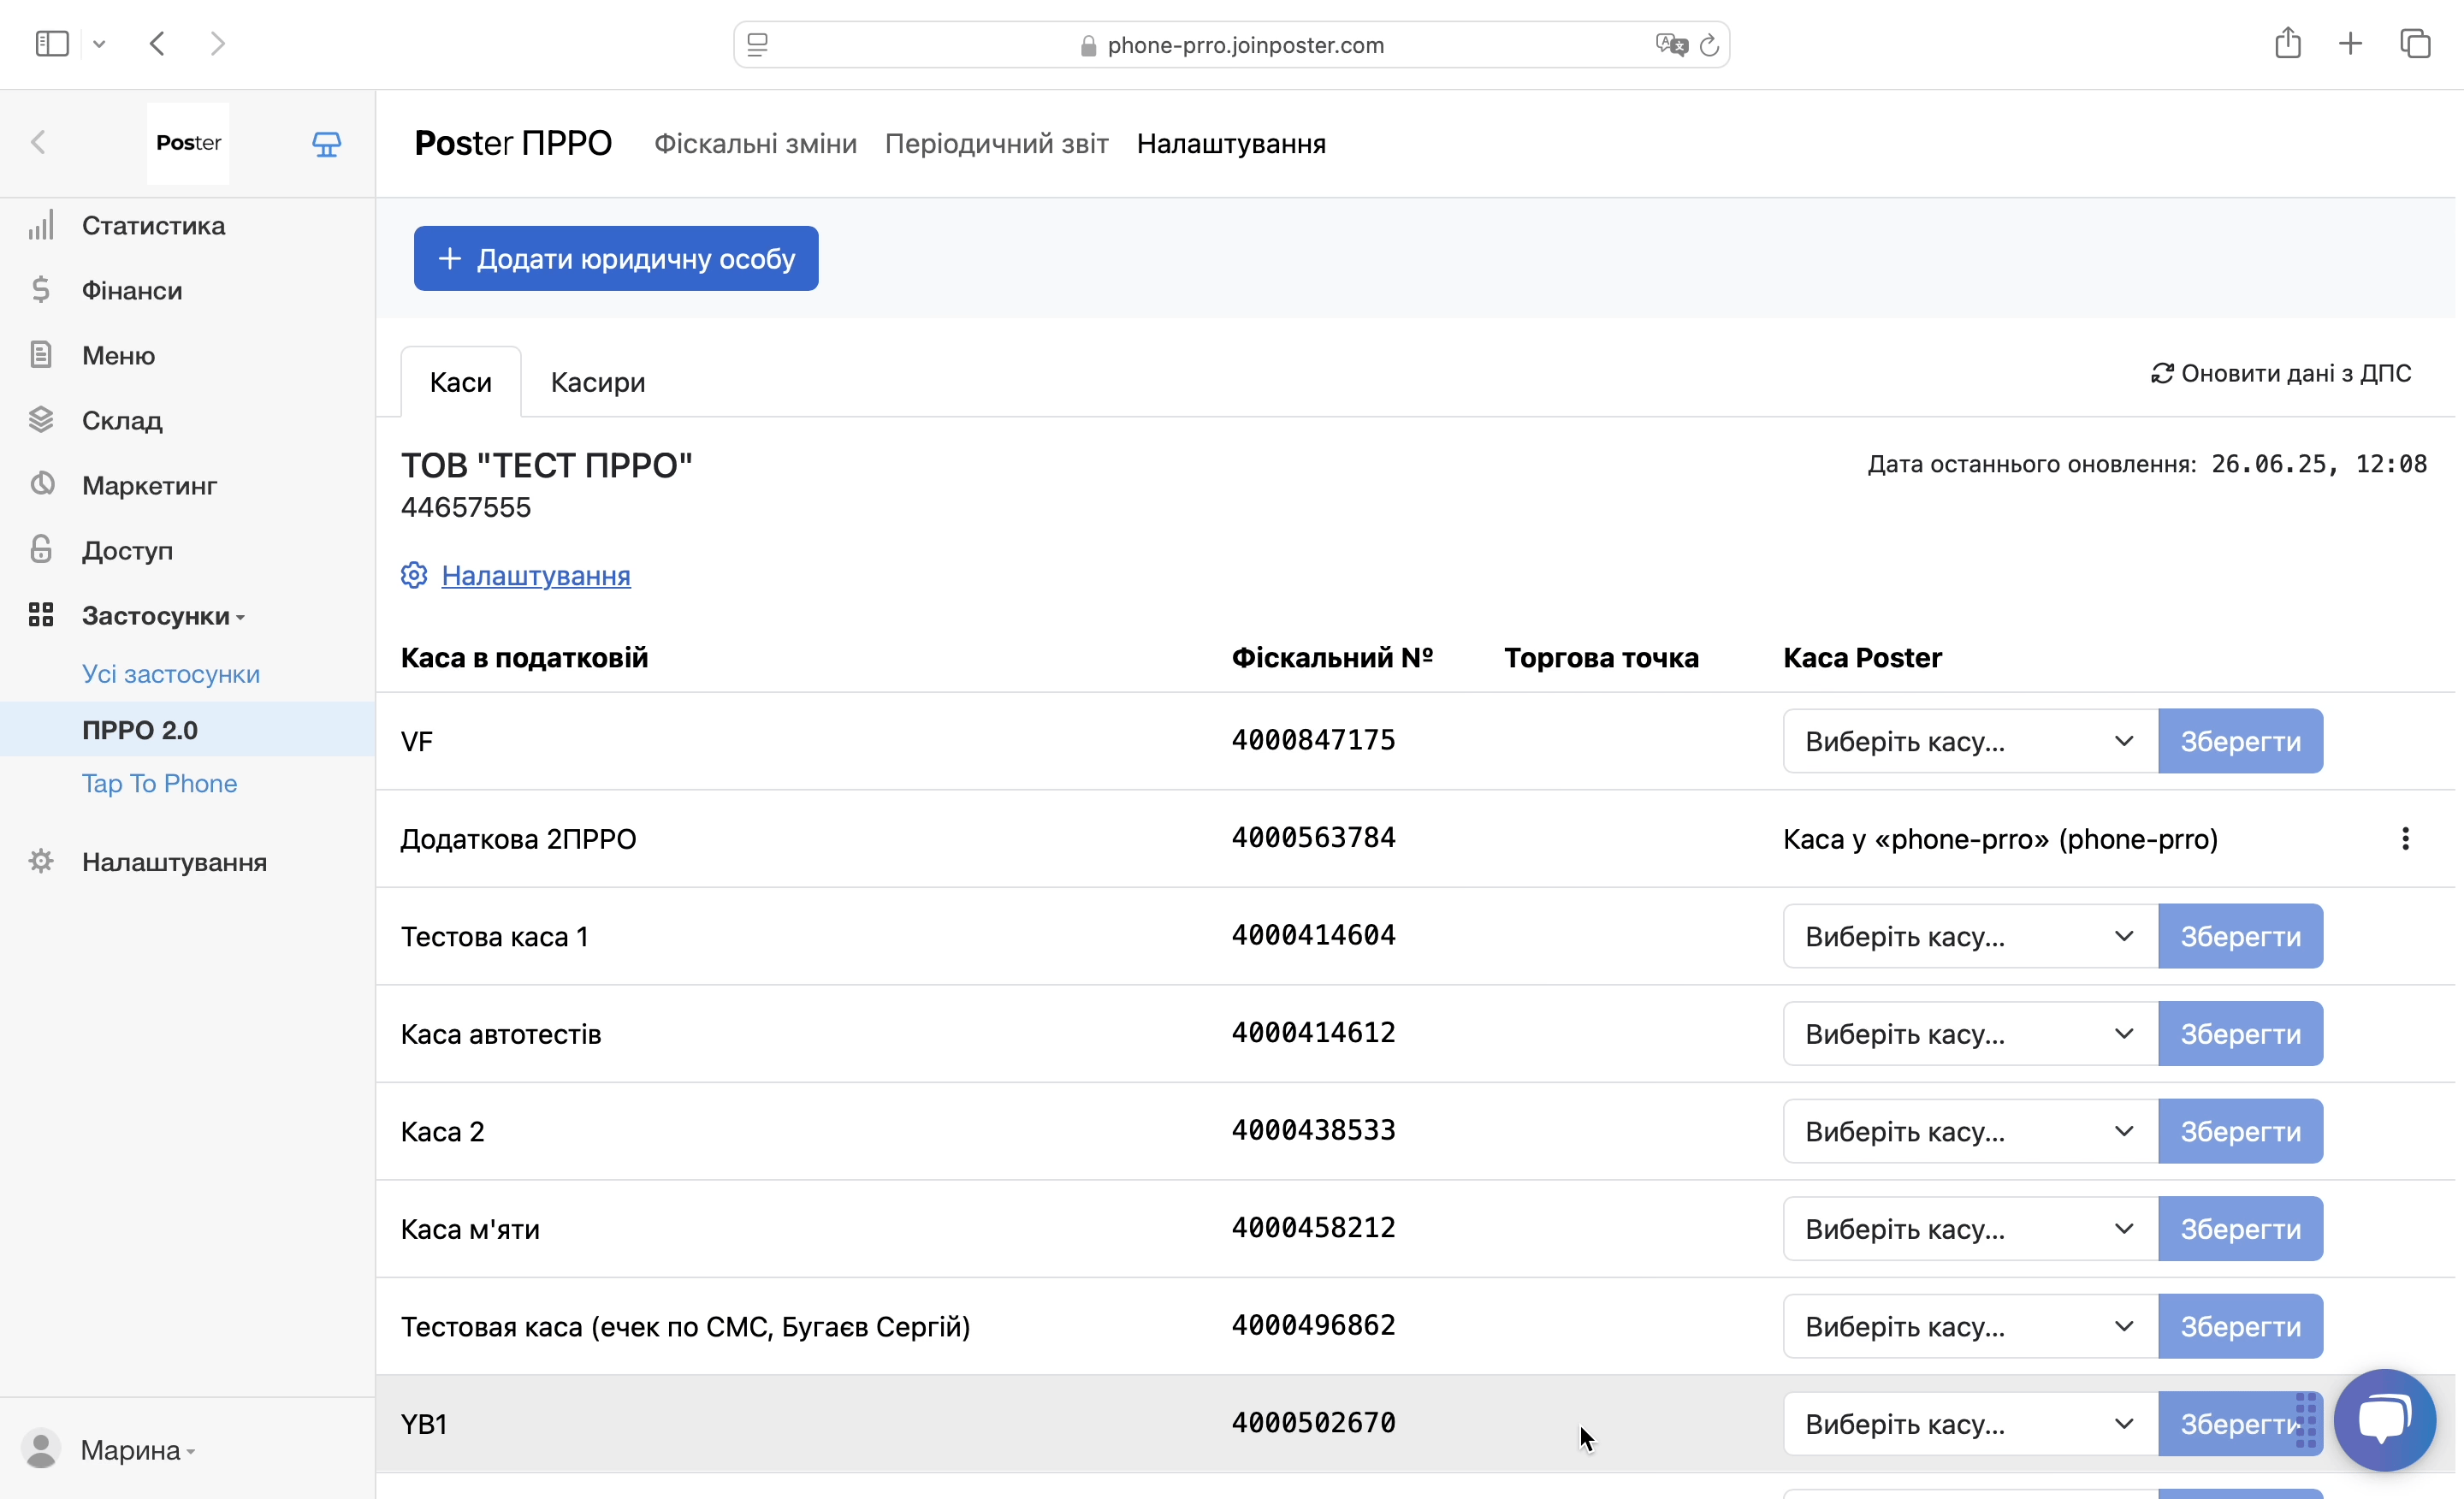The image size is (2464, 1499).
Task: Open the Склад sidebar section
Action: [122, 421]
